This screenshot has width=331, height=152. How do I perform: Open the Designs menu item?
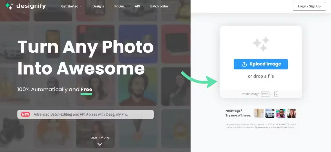[x=98, y=6]
